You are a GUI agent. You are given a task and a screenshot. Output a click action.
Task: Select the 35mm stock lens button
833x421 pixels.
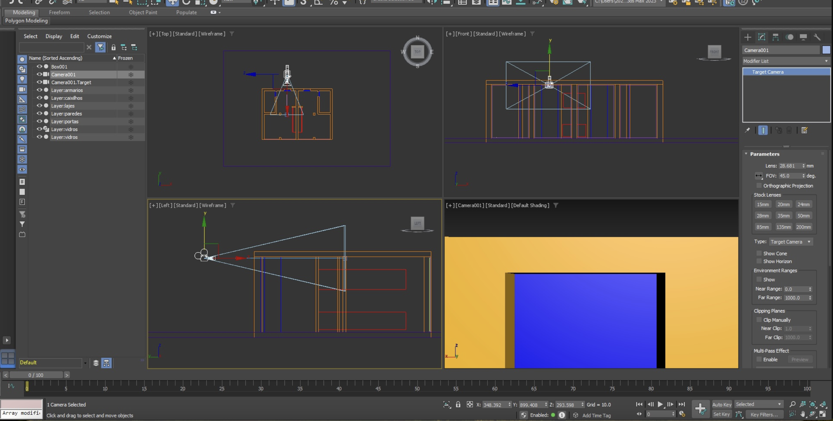pos(783,216)
